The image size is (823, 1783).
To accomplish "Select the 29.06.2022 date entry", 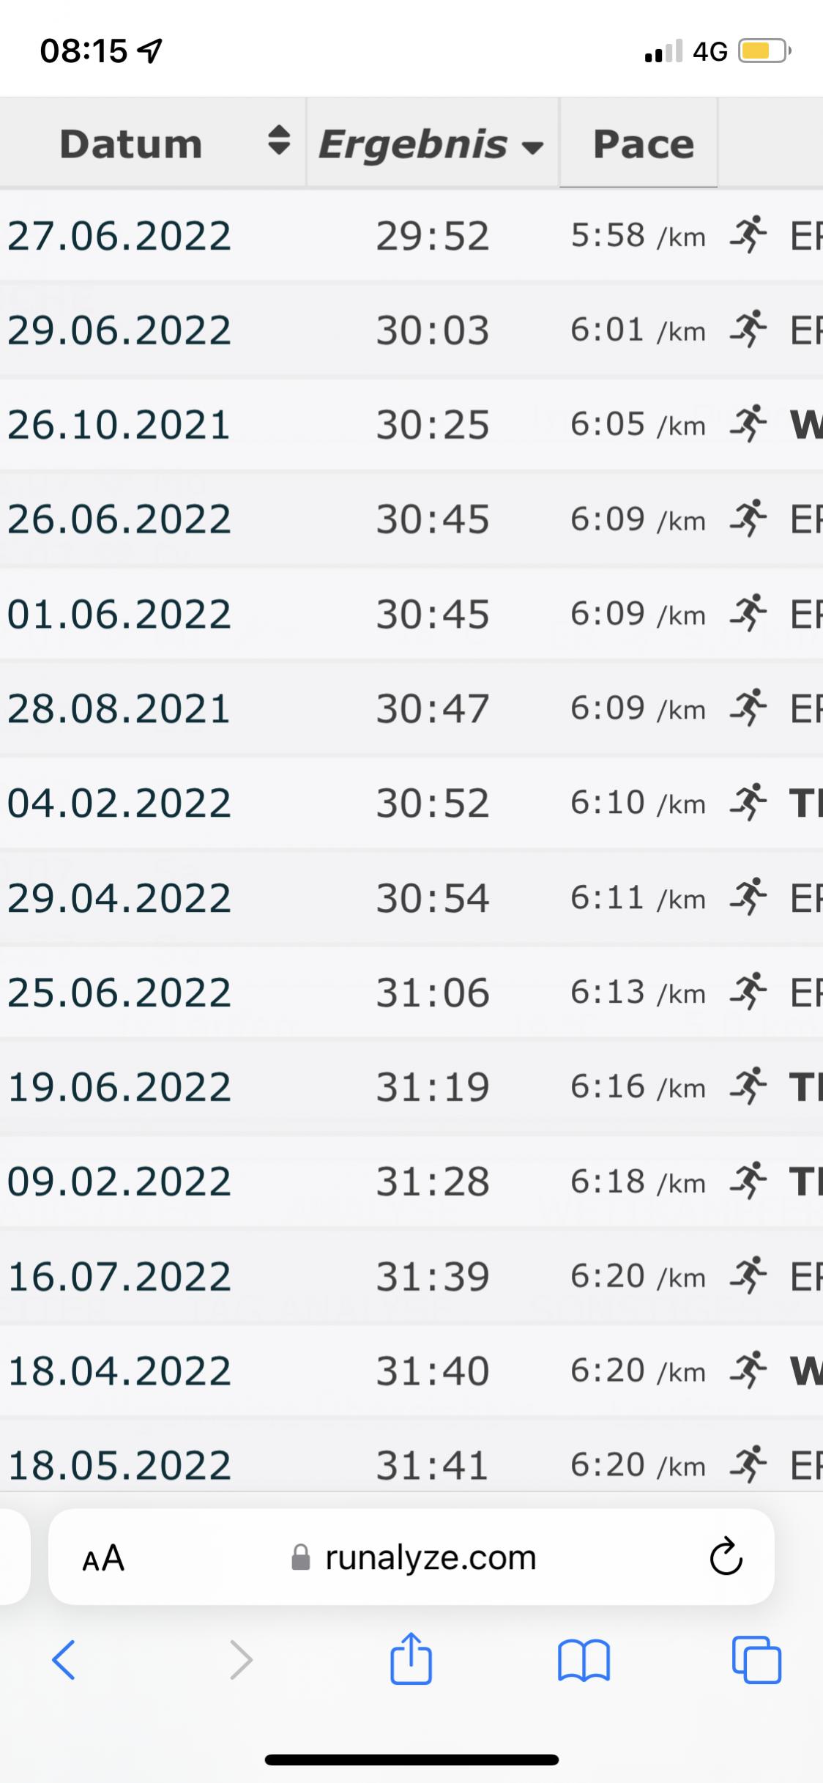I will [x=119, y=330].
